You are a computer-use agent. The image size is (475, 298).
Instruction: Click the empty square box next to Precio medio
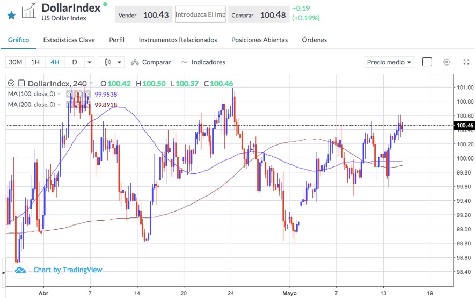click(x=427, y=62)
